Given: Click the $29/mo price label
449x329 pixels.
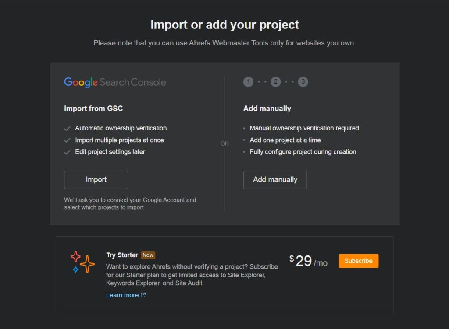Looking at the screenshot, I should click(x=309, y=261).
